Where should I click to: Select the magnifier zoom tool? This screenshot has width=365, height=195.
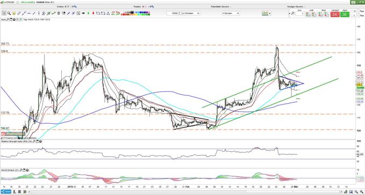click(x=9, y=13)
